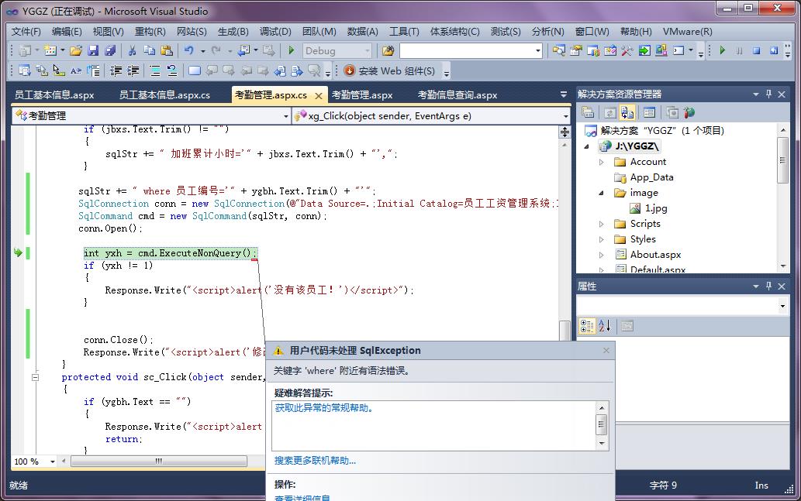801x501 pixels.
Task: Click the Continue green play button in debug toolbar
Action: (x=723, y=50)
